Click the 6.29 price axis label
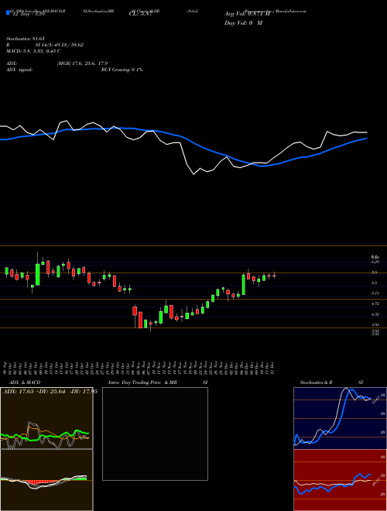This screenshot has height=511, width=387. pyautogui.click(x=375, y=262)
